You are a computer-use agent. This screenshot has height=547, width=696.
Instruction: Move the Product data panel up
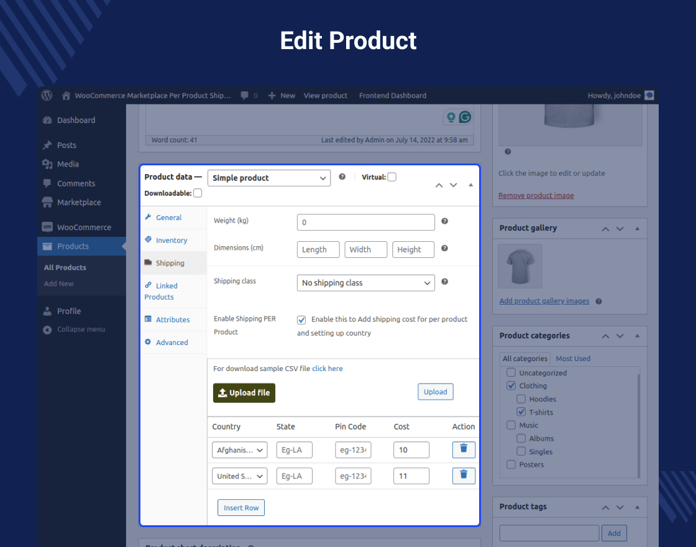pos(439,185)
